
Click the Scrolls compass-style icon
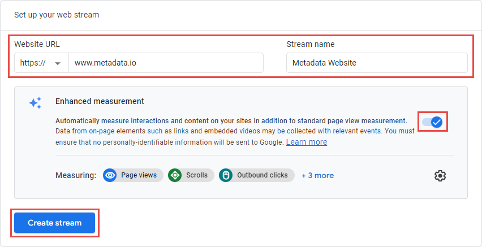coord(175,175)
